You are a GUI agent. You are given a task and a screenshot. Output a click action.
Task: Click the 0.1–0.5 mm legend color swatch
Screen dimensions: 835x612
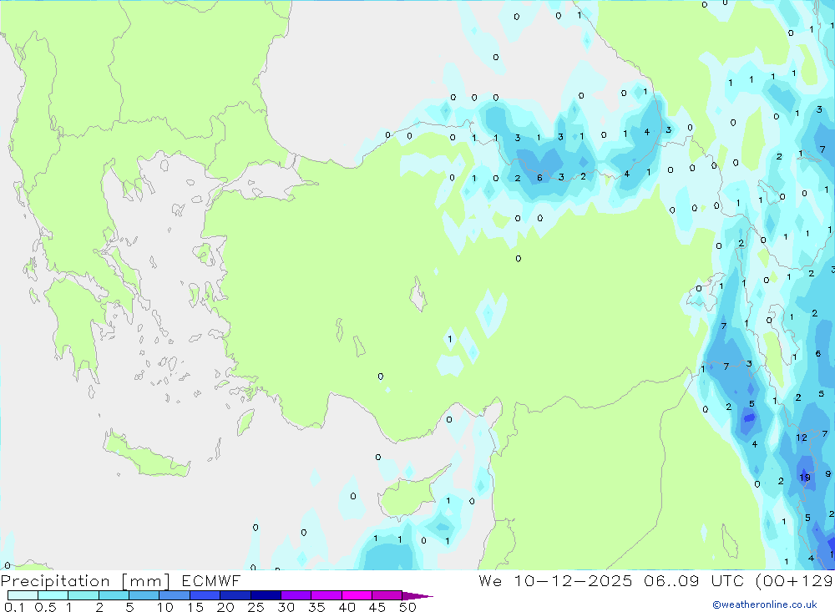(23, 595)
